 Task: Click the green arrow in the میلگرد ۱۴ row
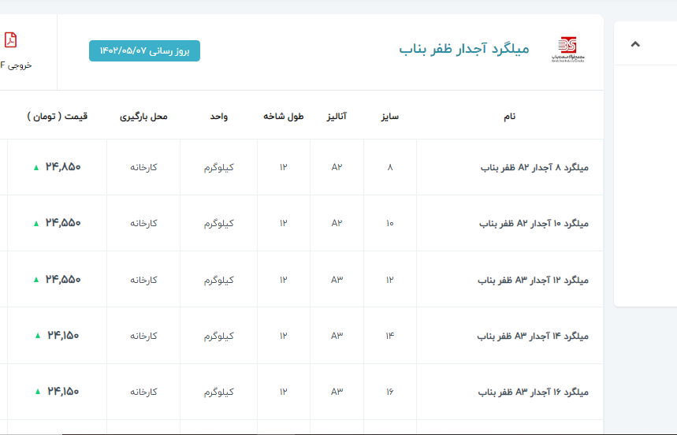pyautogui.click(x=38, y=336)
